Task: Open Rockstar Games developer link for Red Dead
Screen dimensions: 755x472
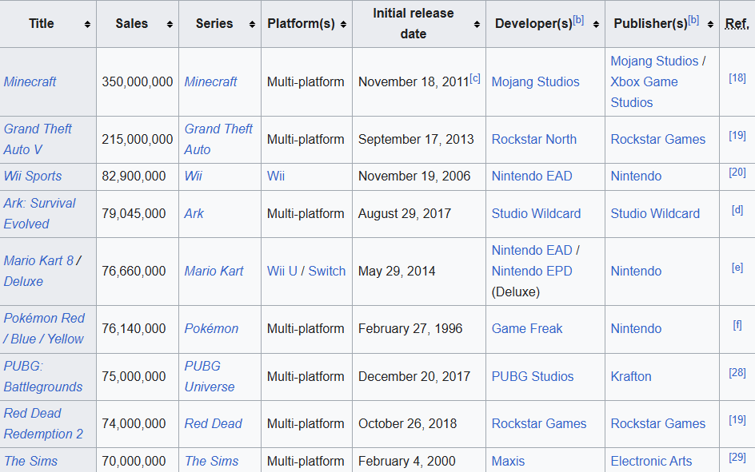Action: coord(539,423)
